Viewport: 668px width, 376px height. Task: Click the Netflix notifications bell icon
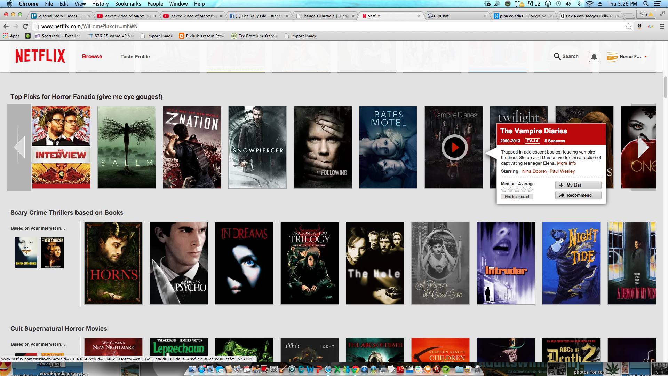pos(594,57)
